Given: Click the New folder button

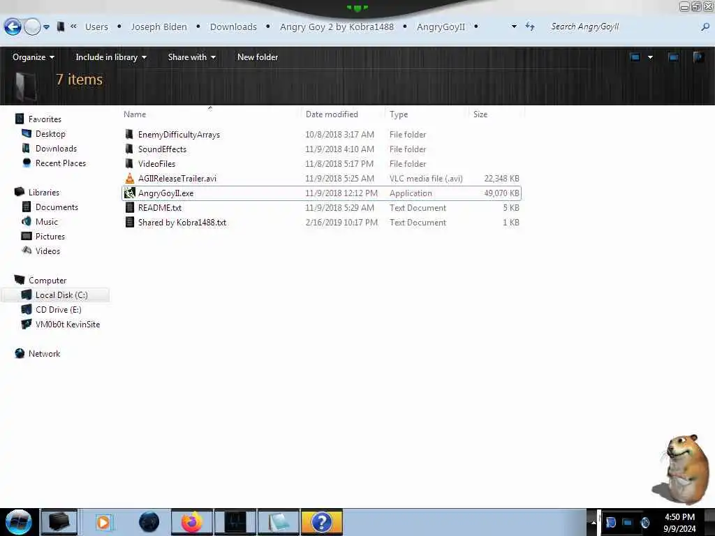Looking at the screenshot, I should pos(258,57).
